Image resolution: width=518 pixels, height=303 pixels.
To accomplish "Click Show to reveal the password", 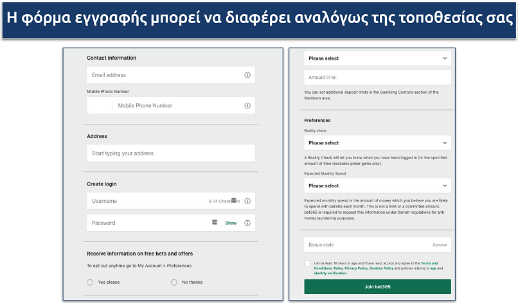I will [x=231, y=223].
